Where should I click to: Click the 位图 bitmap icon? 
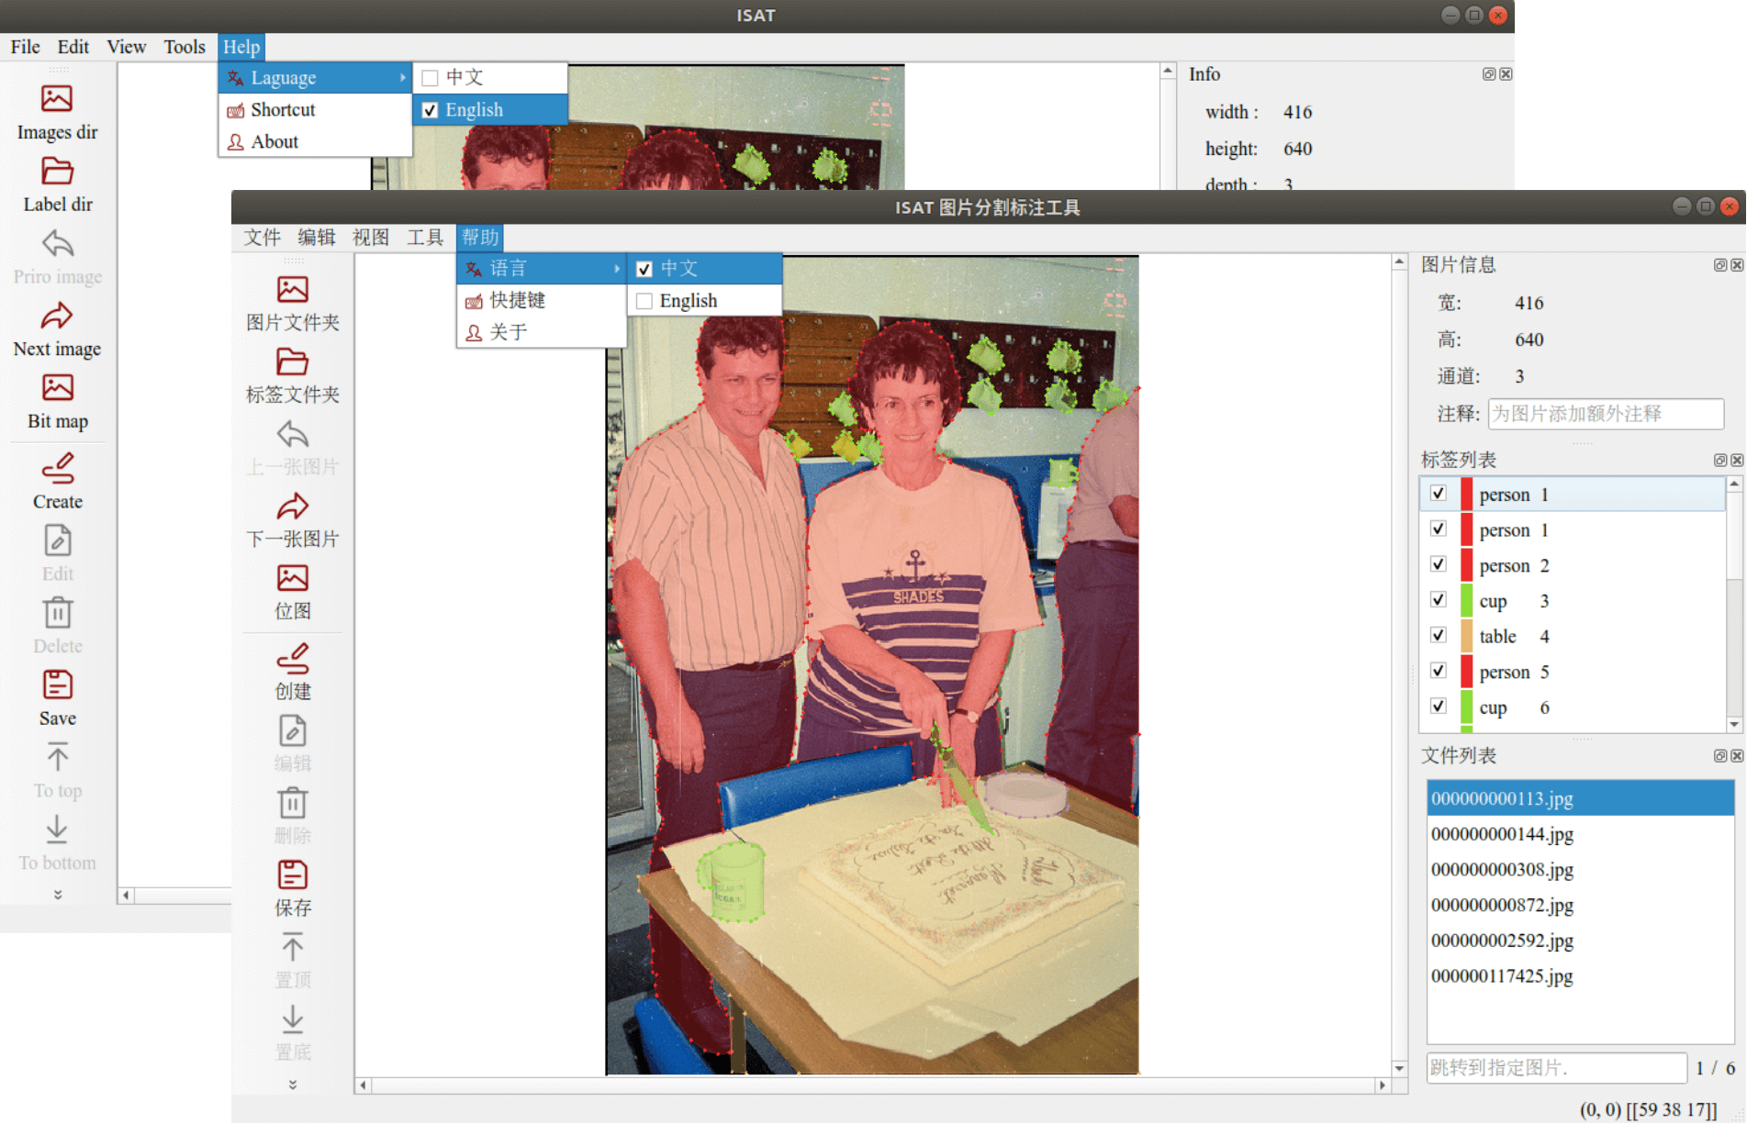click(x=292, y=579)
